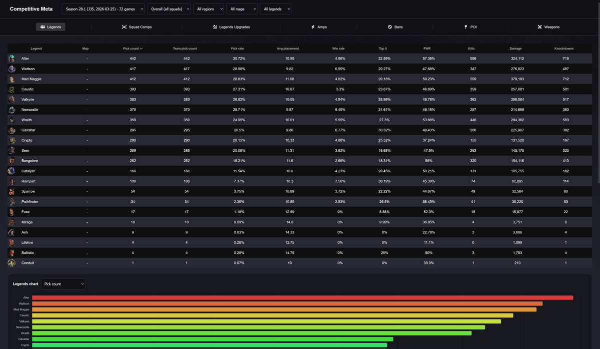Click Catalyst's legend portrait icon
Viewport: 600px width, 349px height.
click(11, 171)
